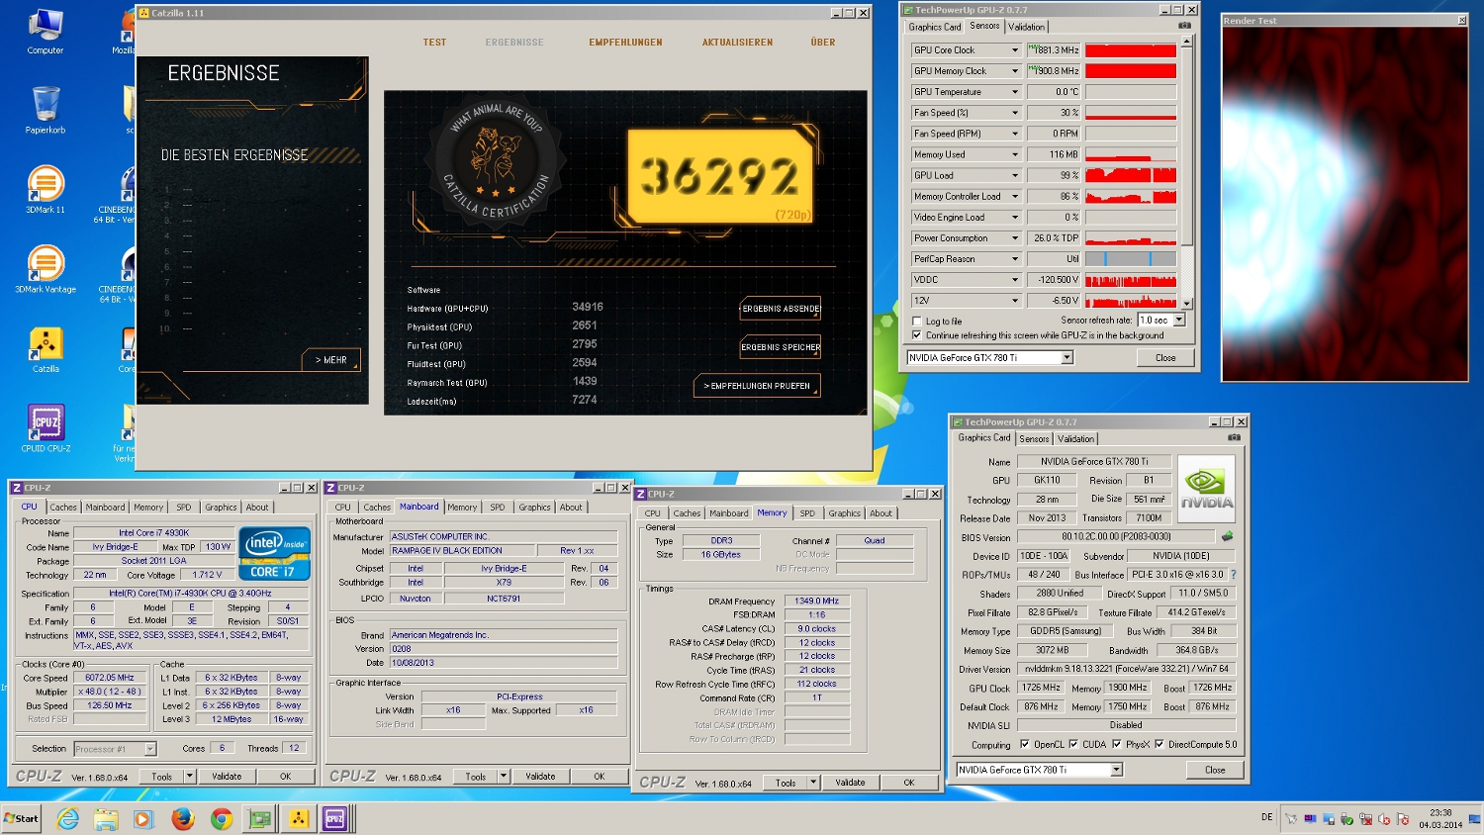Image resolution: width=1484 pixels, height=835 pixels.
Task: Launch 3DMark Vantage from the desktop
Action: 45,269
